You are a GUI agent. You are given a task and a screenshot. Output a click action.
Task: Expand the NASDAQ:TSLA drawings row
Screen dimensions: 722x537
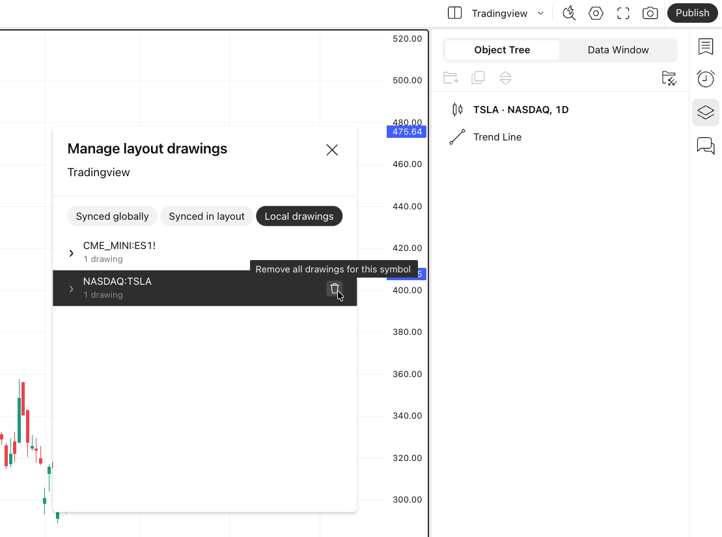72,289
